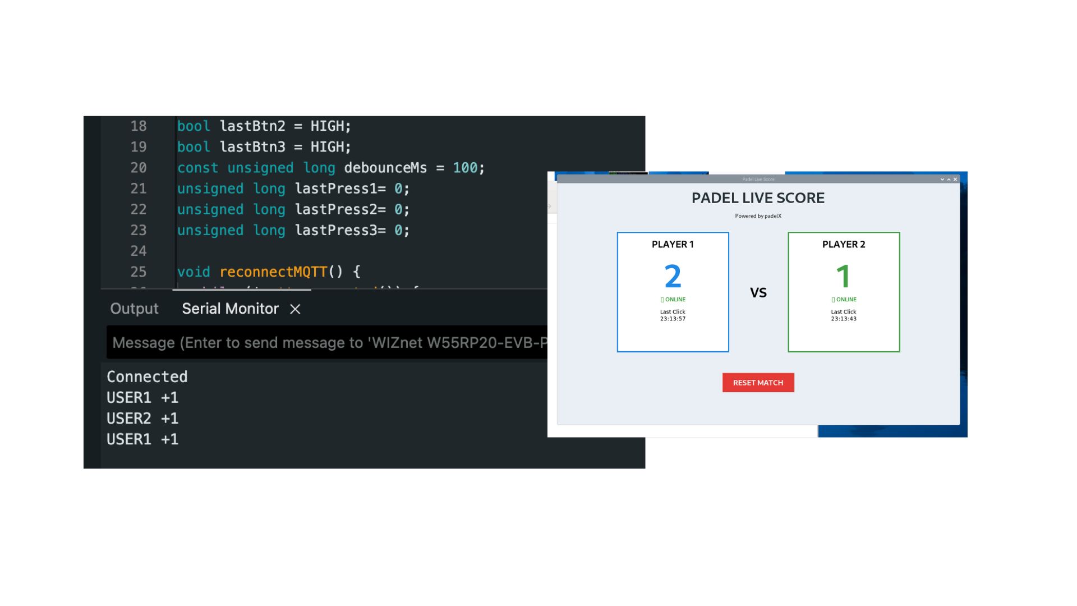
Task: Click the PLAYER 2 score card
Action: (844, 292)
